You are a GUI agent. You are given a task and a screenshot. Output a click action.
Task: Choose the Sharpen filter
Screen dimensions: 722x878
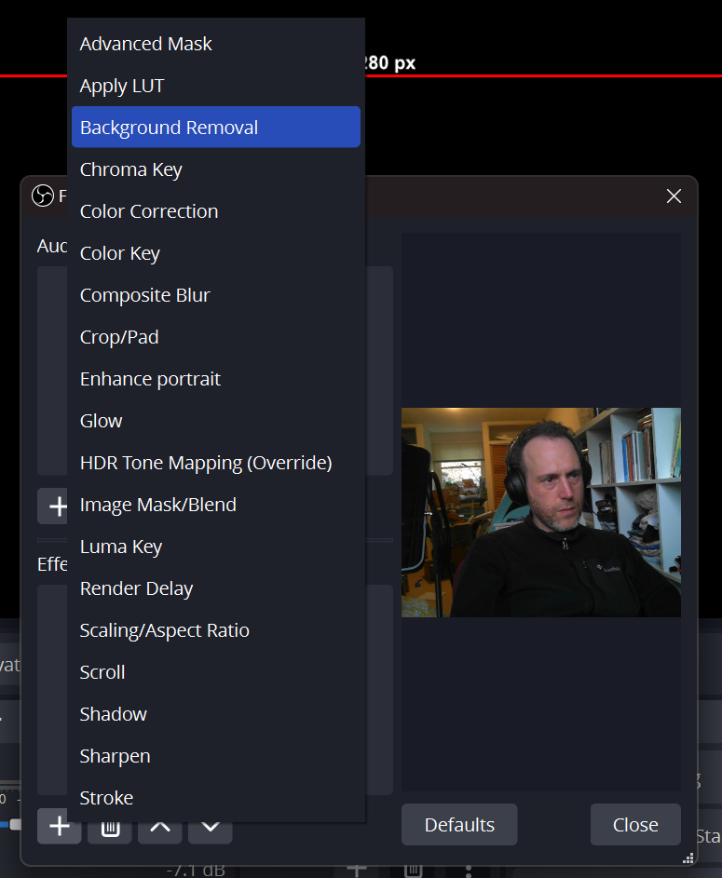coord(116,756)
